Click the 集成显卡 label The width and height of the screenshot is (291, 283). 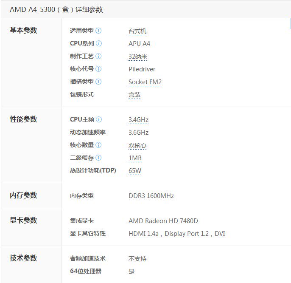coord(82,221)
